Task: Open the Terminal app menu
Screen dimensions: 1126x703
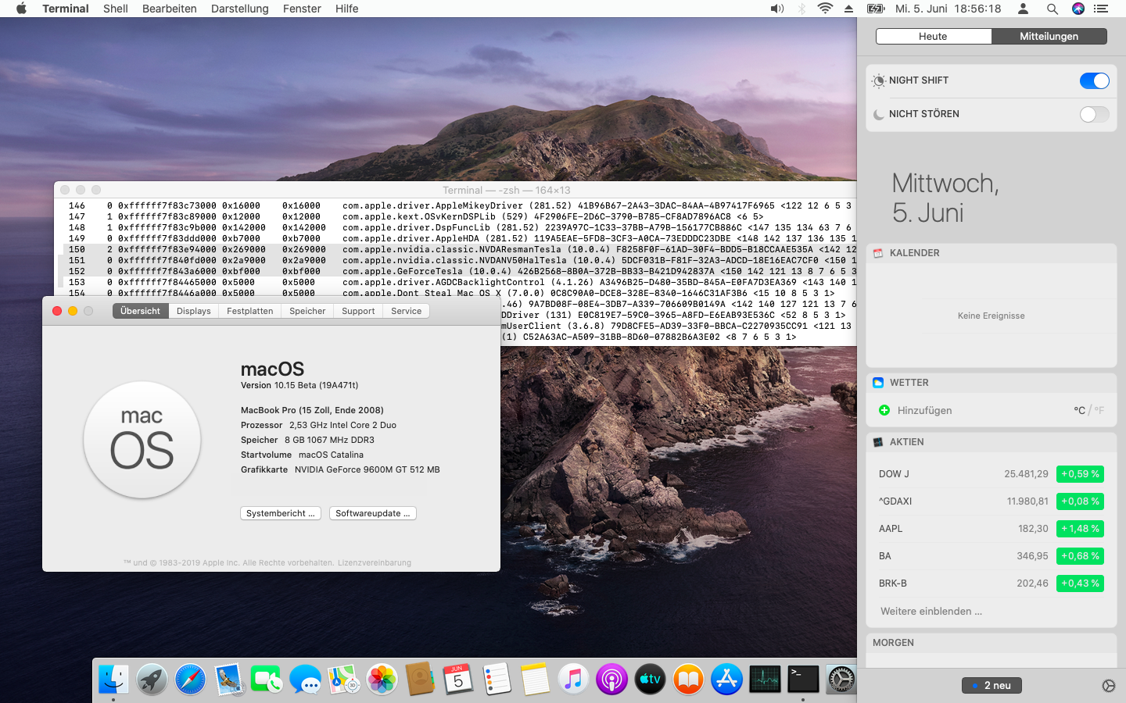Action: [66, 9]
